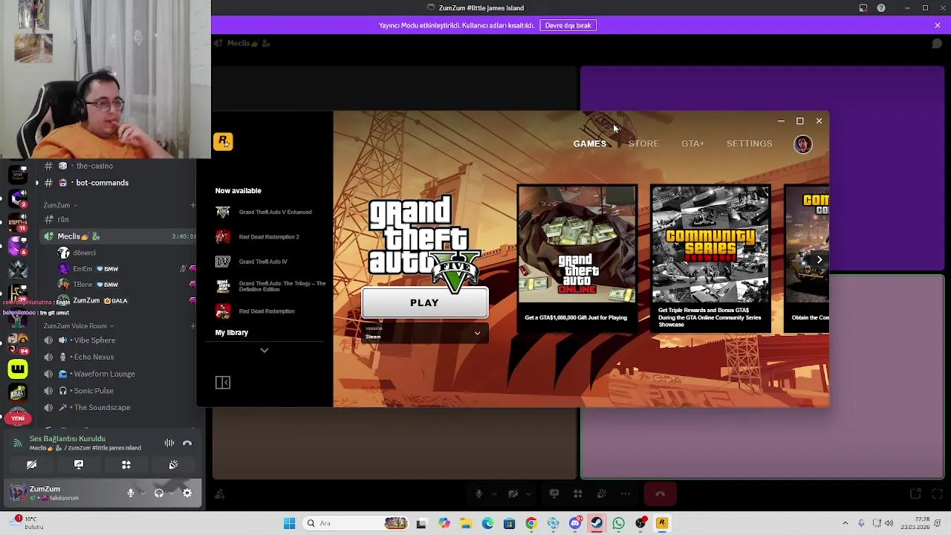Click the GTA V Enhanced game icon

[x=223, y=213]
